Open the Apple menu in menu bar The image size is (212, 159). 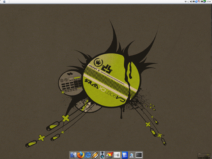pyautogui.click(x=4, y=2)
